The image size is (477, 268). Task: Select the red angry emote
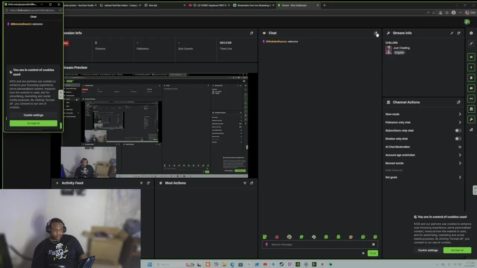277,237
